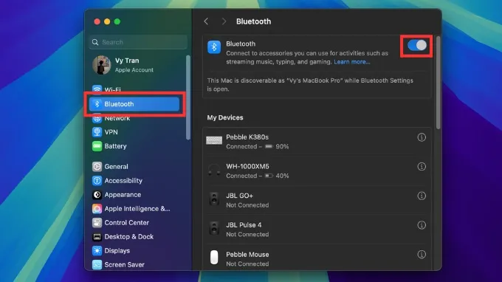502x282 pixels.
Task: Click the Wi-Fi sidebar icon
Action: pos(97,89)
